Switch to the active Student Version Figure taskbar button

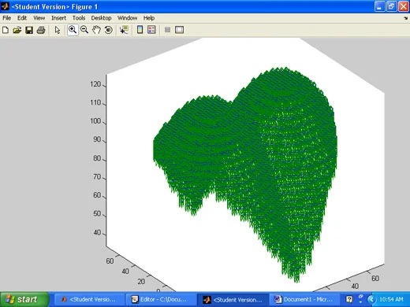[x=233, y=299]
